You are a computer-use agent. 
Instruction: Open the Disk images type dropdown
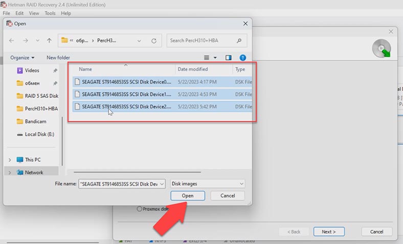pos(208,184)
